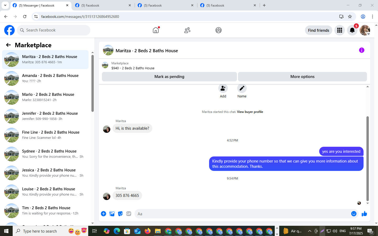Click Maritza's avatar in the chat header
This screenshot has height=236, width=378.
click(108, 50)
